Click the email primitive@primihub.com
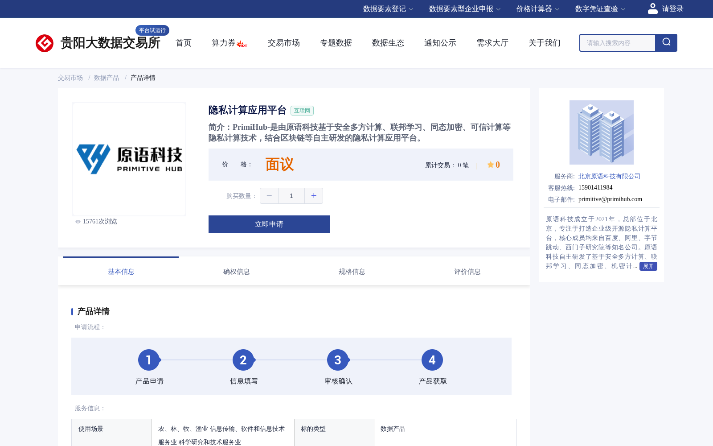The image size is (713, 446). coord(610,199)
